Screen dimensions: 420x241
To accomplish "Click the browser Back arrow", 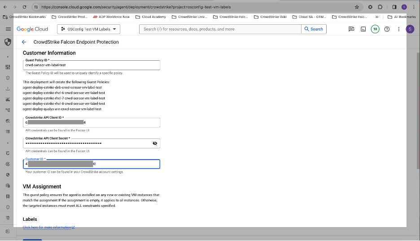I will [5, 7].
